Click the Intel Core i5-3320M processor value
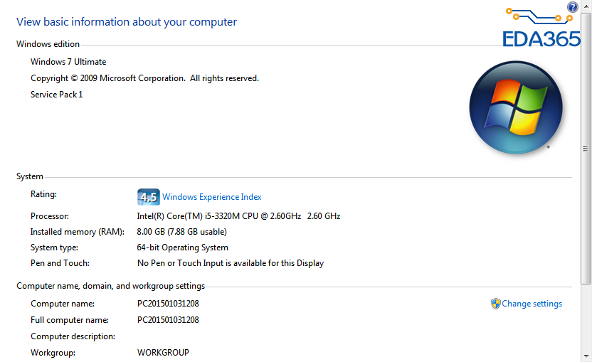 (x=238, y=216)
